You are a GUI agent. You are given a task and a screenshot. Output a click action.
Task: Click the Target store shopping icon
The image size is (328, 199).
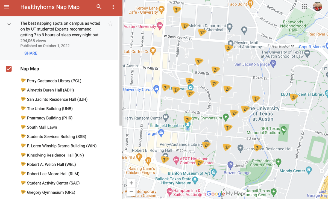click(161, 133)
